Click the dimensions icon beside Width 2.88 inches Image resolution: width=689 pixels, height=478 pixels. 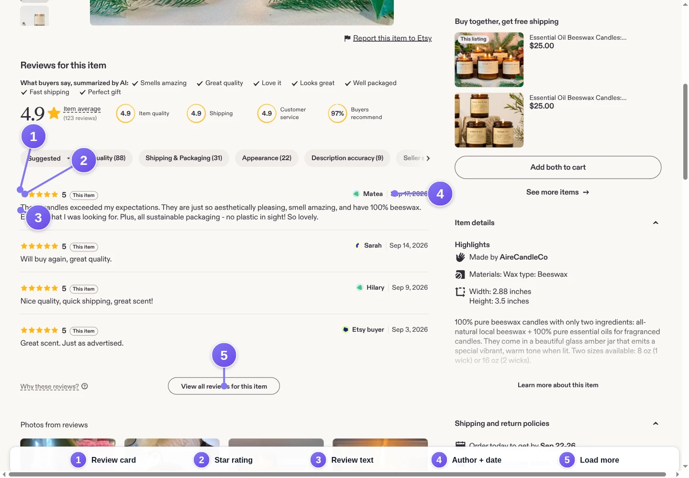click(x=460, y=292)
